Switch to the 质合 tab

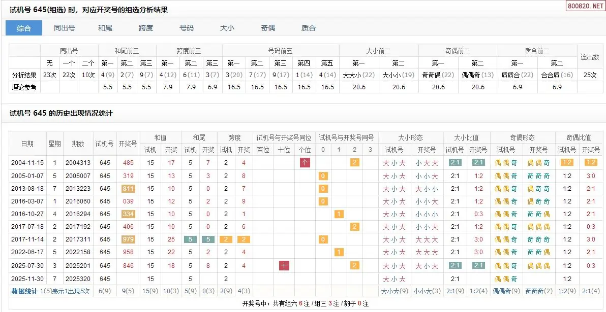(309, 28)
